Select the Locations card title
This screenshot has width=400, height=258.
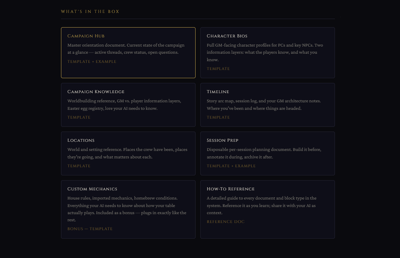(81, 140)
